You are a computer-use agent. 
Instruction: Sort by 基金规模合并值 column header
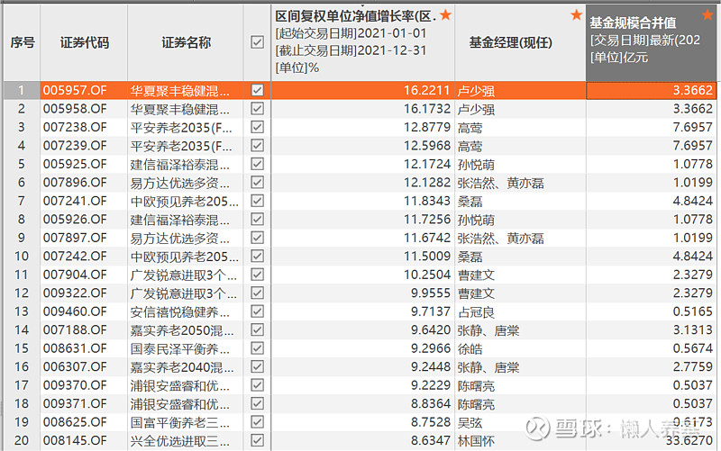click(651, 42)
